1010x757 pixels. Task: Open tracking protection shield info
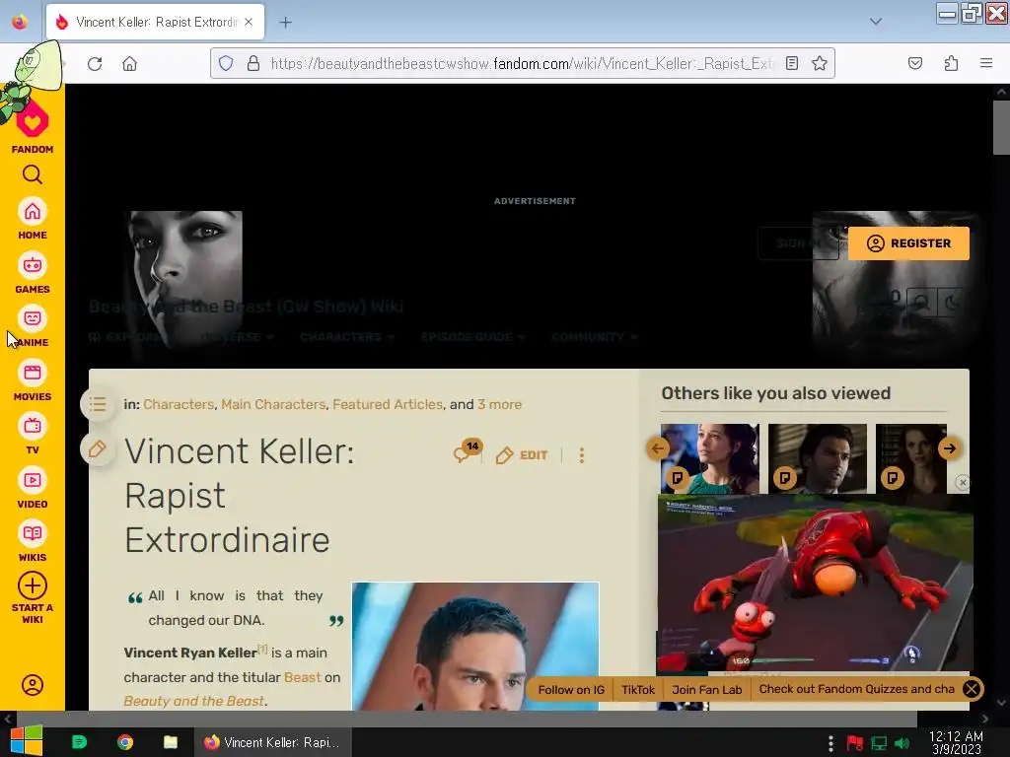pos(226,63)
